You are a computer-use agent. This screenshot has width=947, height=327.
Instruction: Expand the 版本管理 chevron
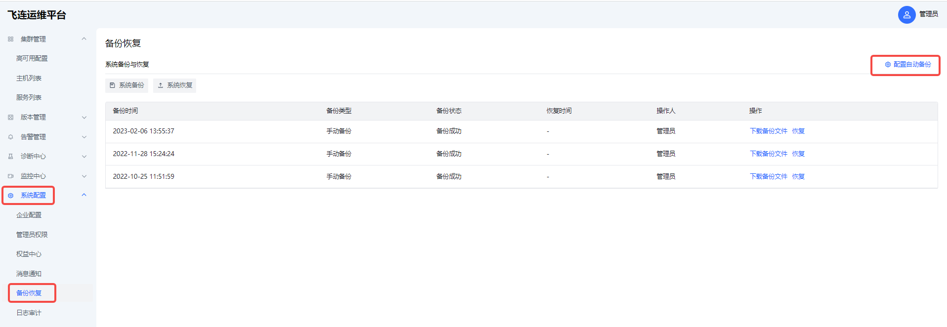pyautogui.click(x=84, y=118)
